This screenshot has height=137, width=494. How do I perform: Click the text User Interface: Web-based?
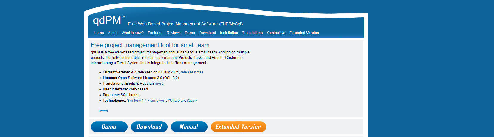(125, 89)
